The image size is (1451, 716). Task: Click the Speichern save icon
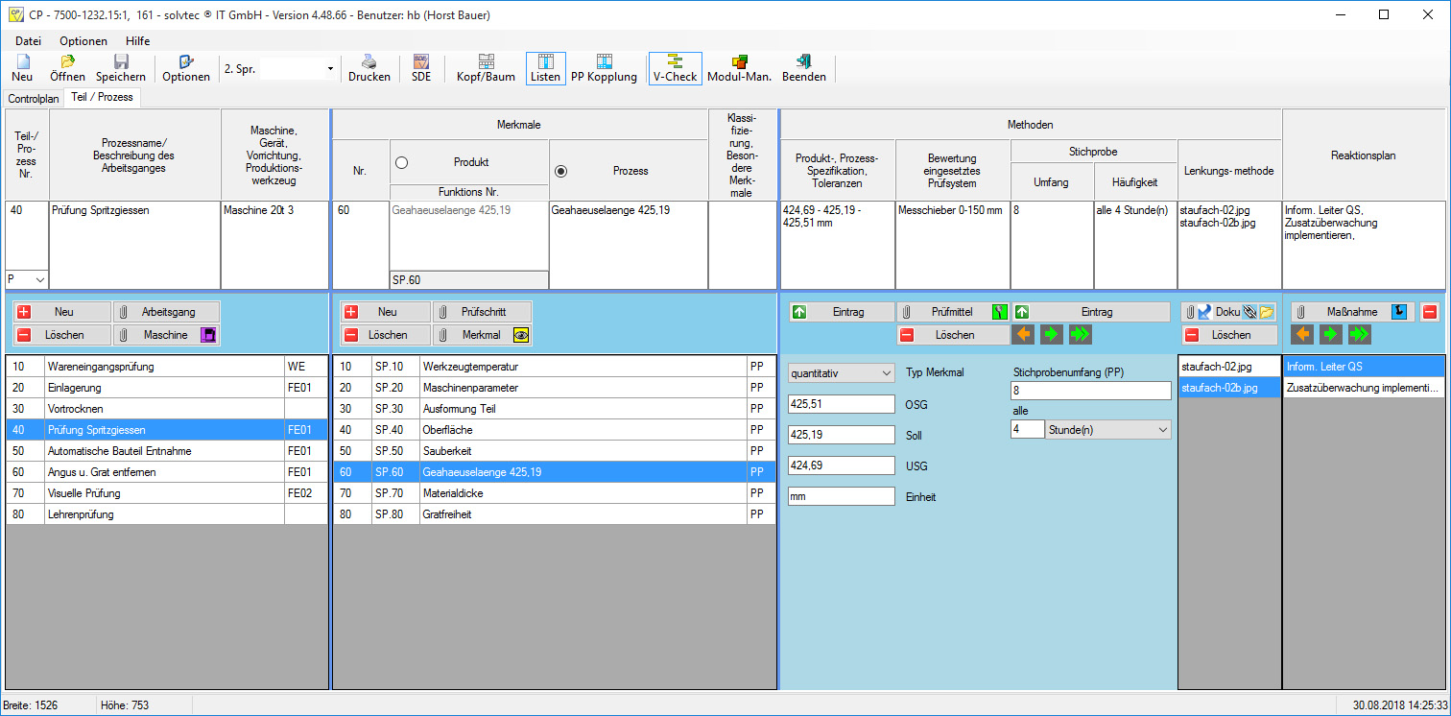click(121, 61)
